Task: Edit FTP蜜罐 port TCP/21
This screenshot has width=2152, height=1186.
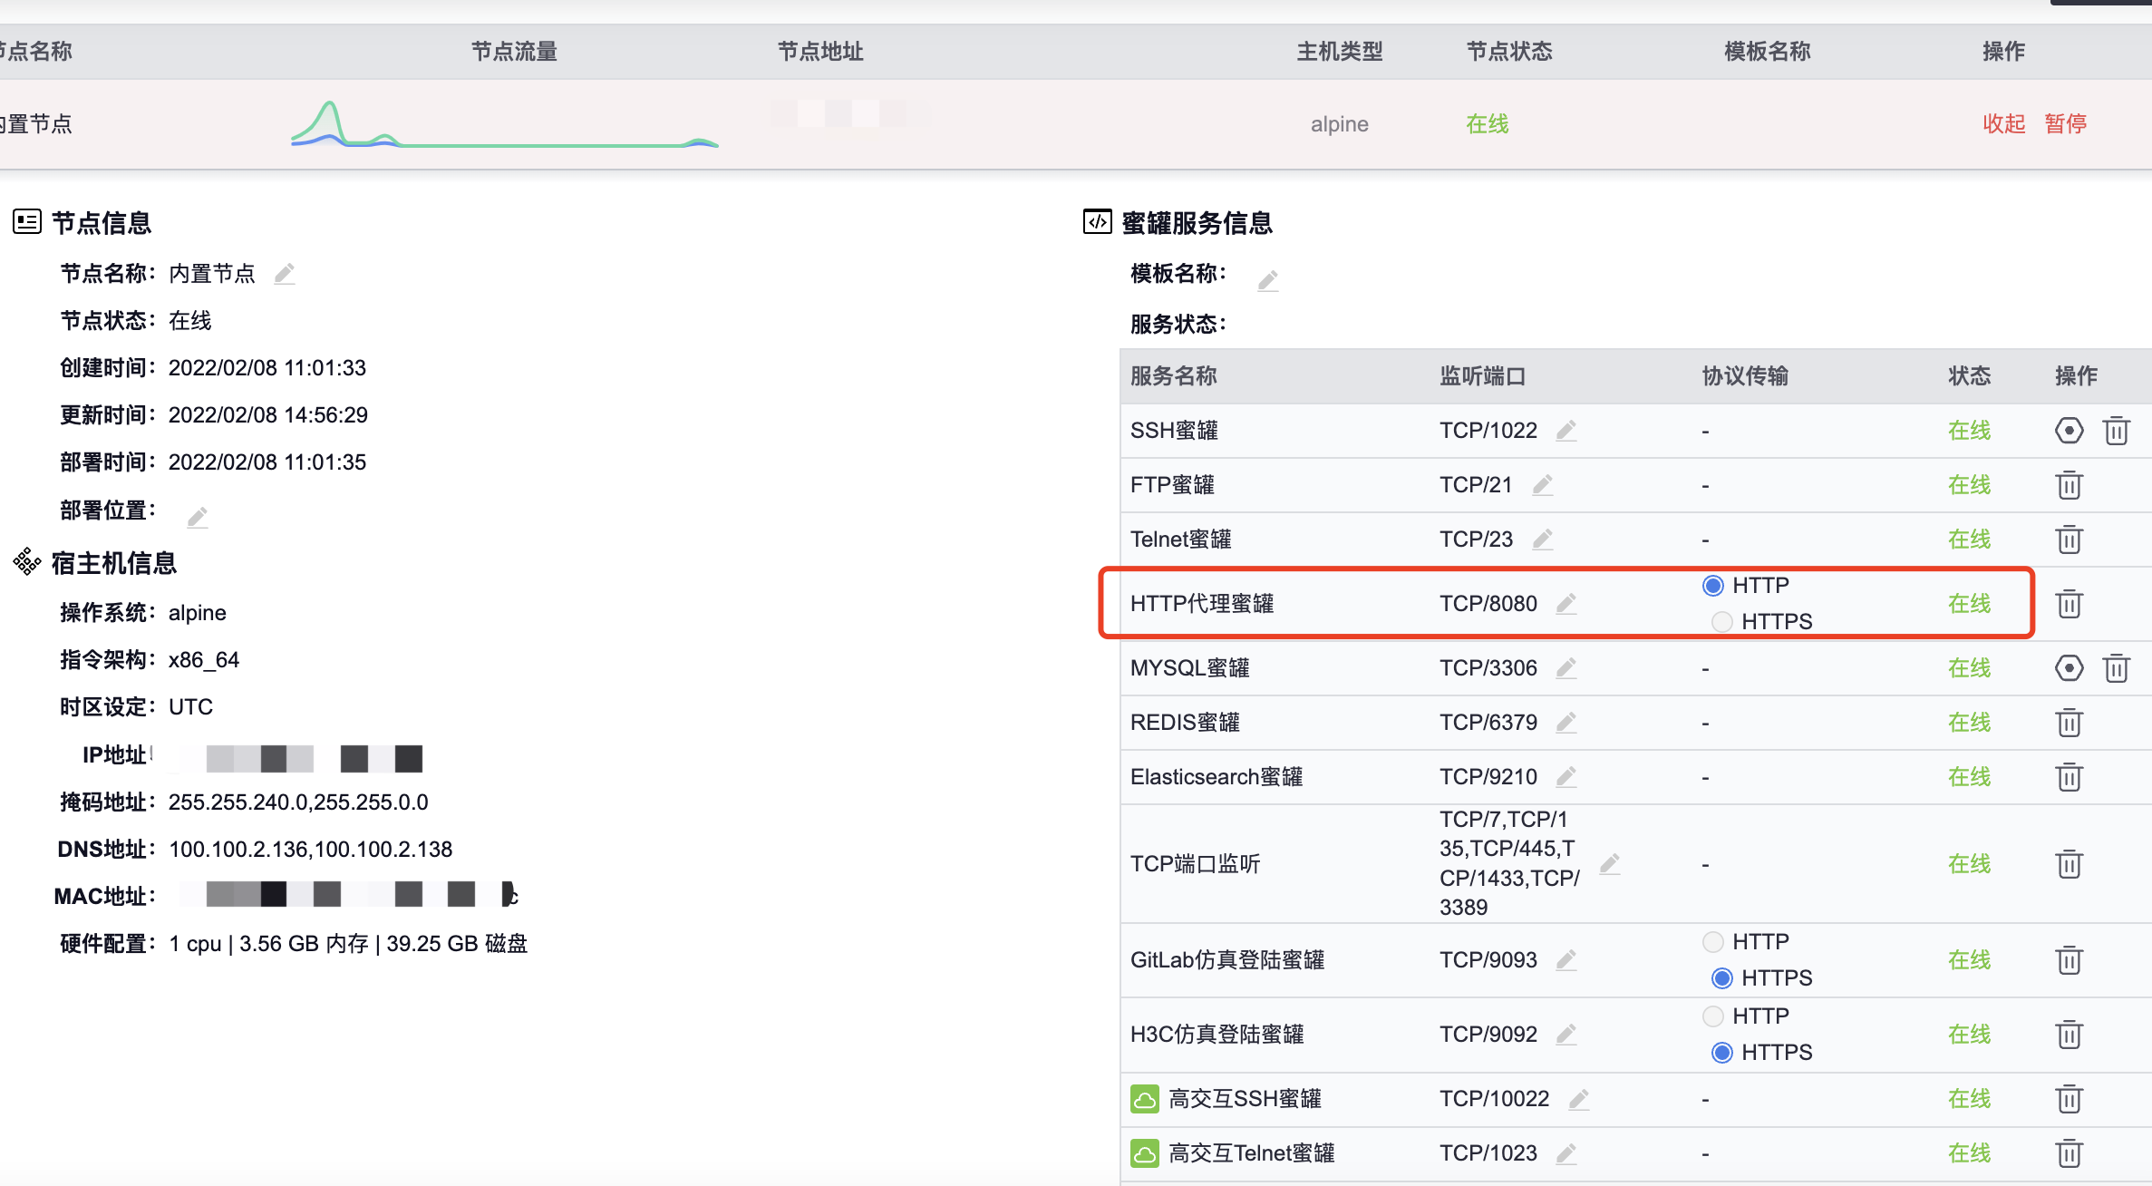Action: tap(1543, 484)
